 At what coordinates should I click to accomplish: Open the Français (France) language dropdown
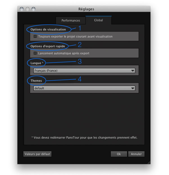pos(84,71)
